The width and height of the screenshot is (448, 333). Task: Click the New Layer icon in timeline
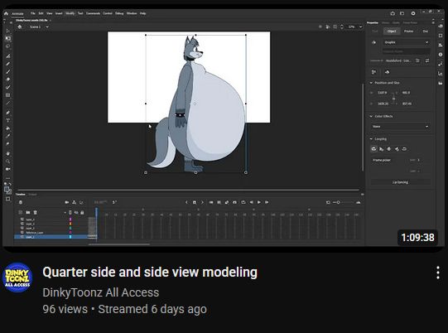[20, 212]
